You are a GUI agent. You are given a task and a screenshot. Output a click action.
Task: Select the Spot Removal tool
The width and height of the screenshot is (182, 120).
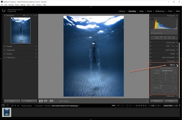157,38
